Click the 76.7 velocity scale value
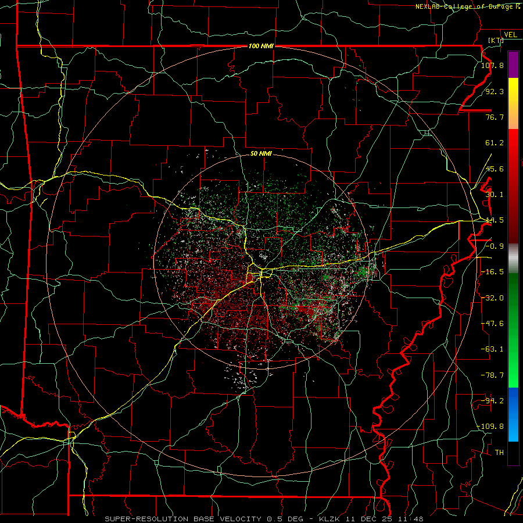Screen dimensions: 523x523 (x=495, y=117)
